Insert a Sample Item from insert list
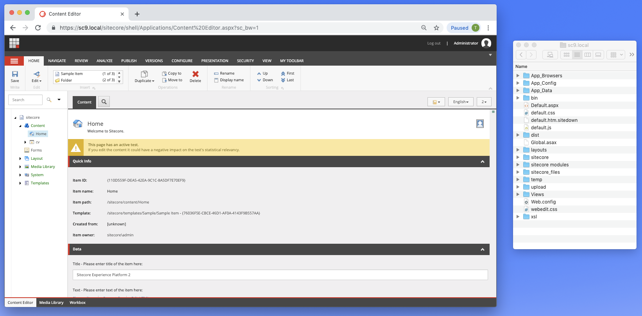 pos(85,73)
